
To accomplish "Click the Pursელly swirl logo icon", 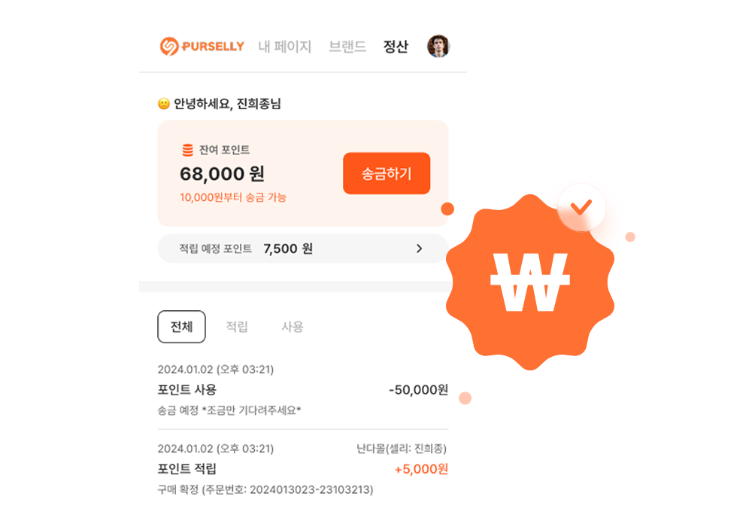I will tap(169, 47).
